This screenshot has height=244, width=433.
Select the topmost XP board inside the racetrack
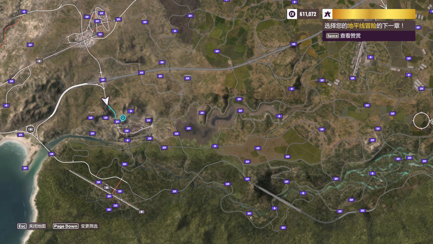(x=101, y=13)
